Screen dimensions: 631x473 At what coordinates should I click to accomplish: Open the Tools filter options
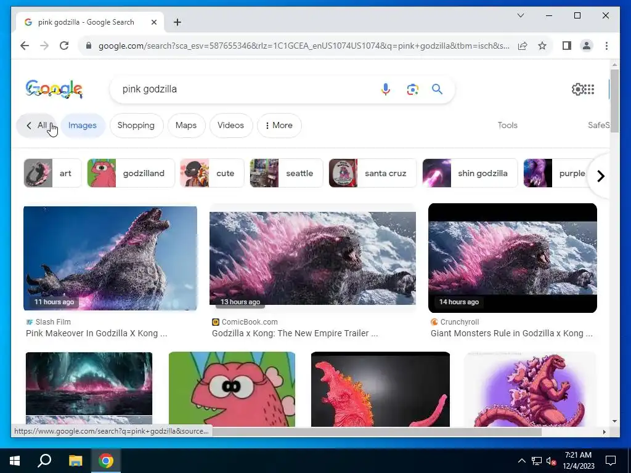point(508,126)
